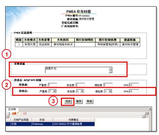This screenshot has height=135, width=159.
Task: Open the 严重度 dropdown in 改善后 row
Action: pos(54,91)
